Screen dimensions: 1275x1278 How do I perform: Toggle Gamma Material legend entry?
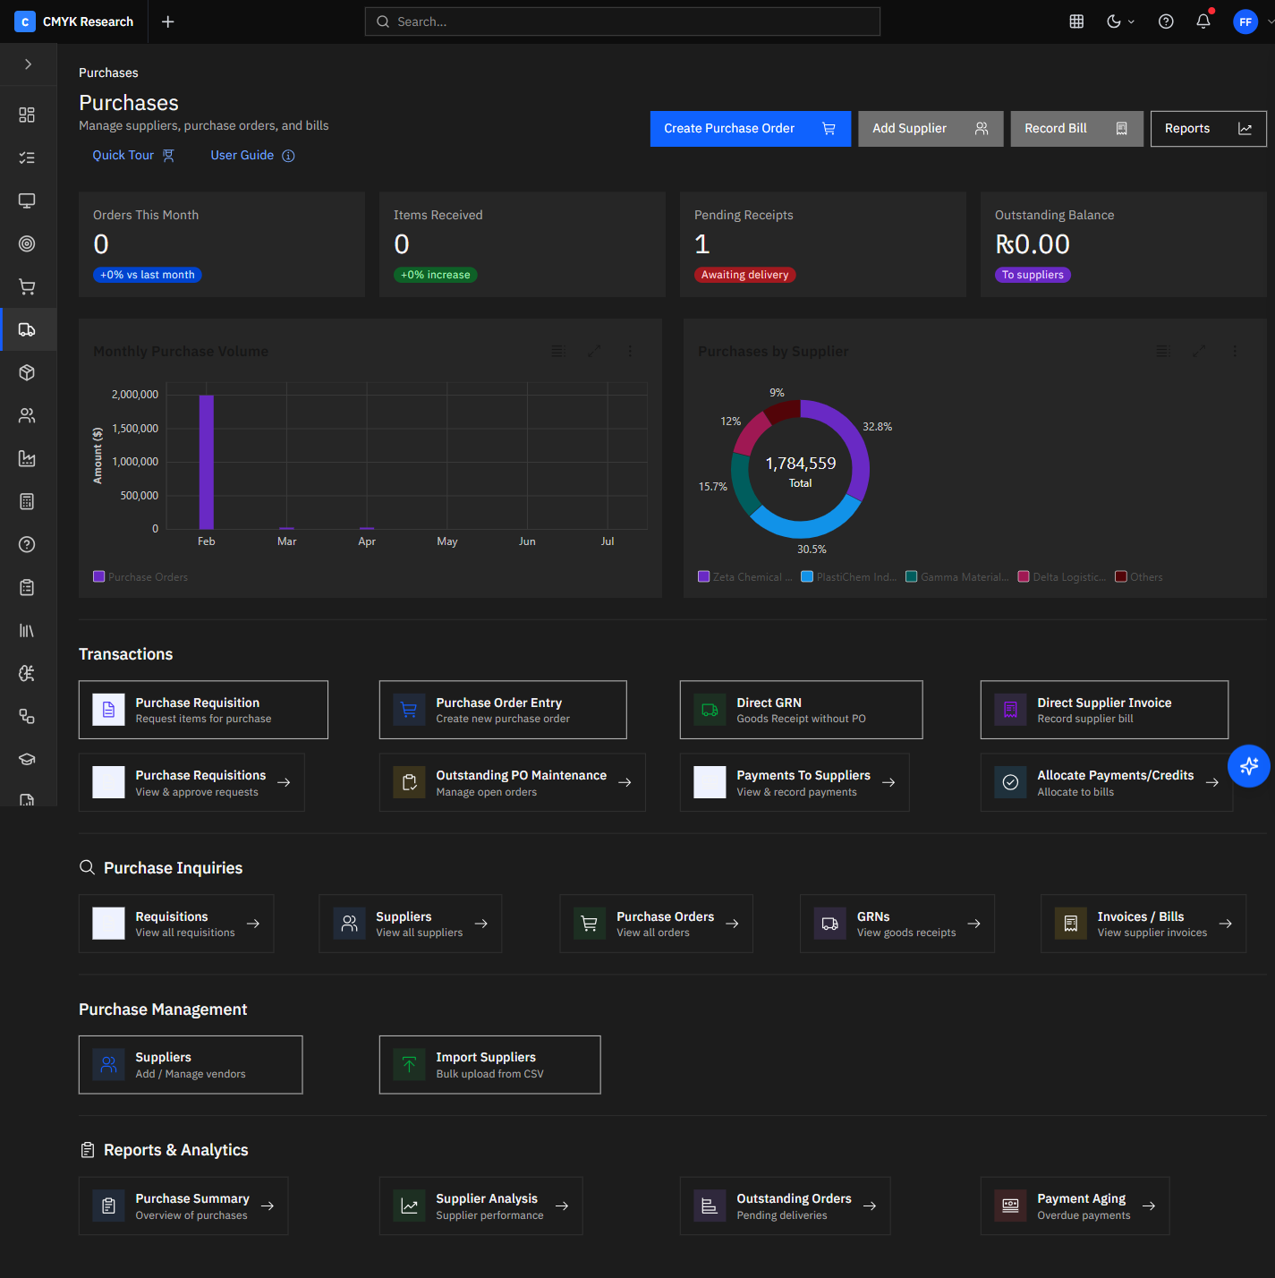957,577
